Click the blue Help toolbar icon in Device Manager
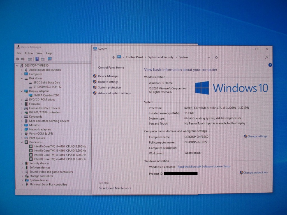 pos(37,59)
